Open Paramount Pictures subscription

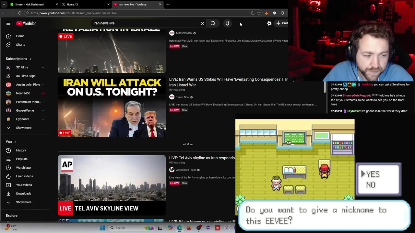pos(28,102)
